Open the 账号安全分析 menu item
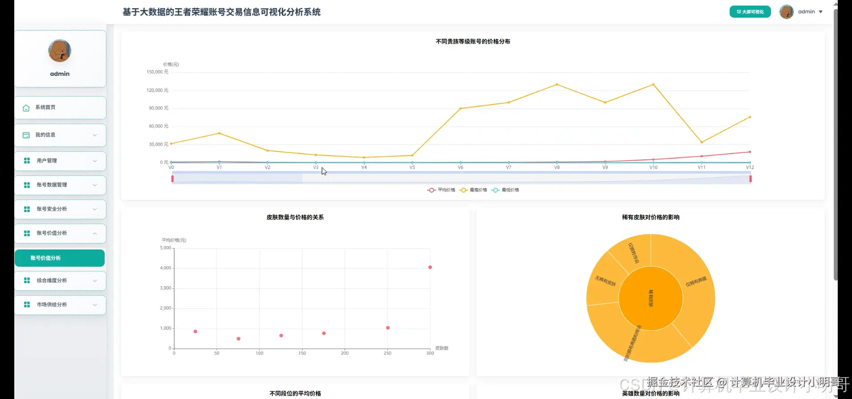This screenshot has height=399, width=852. click(x=60, y=209)
